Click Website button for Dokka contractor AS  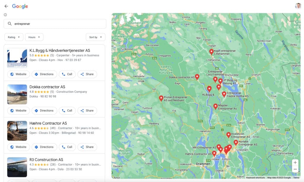click(x=18, y=110)
